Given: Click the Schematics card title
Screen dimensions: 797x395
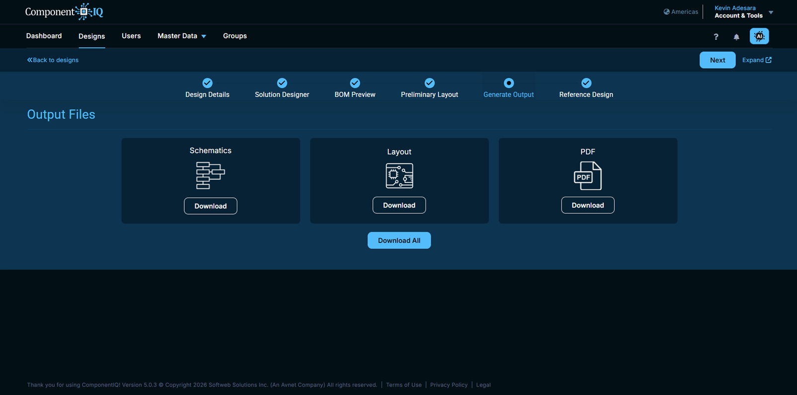Looking at the screenshot, I should tap(211, 151).
